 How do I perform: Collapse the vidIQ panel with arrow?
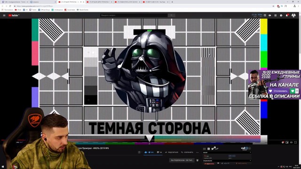(250, 148)
